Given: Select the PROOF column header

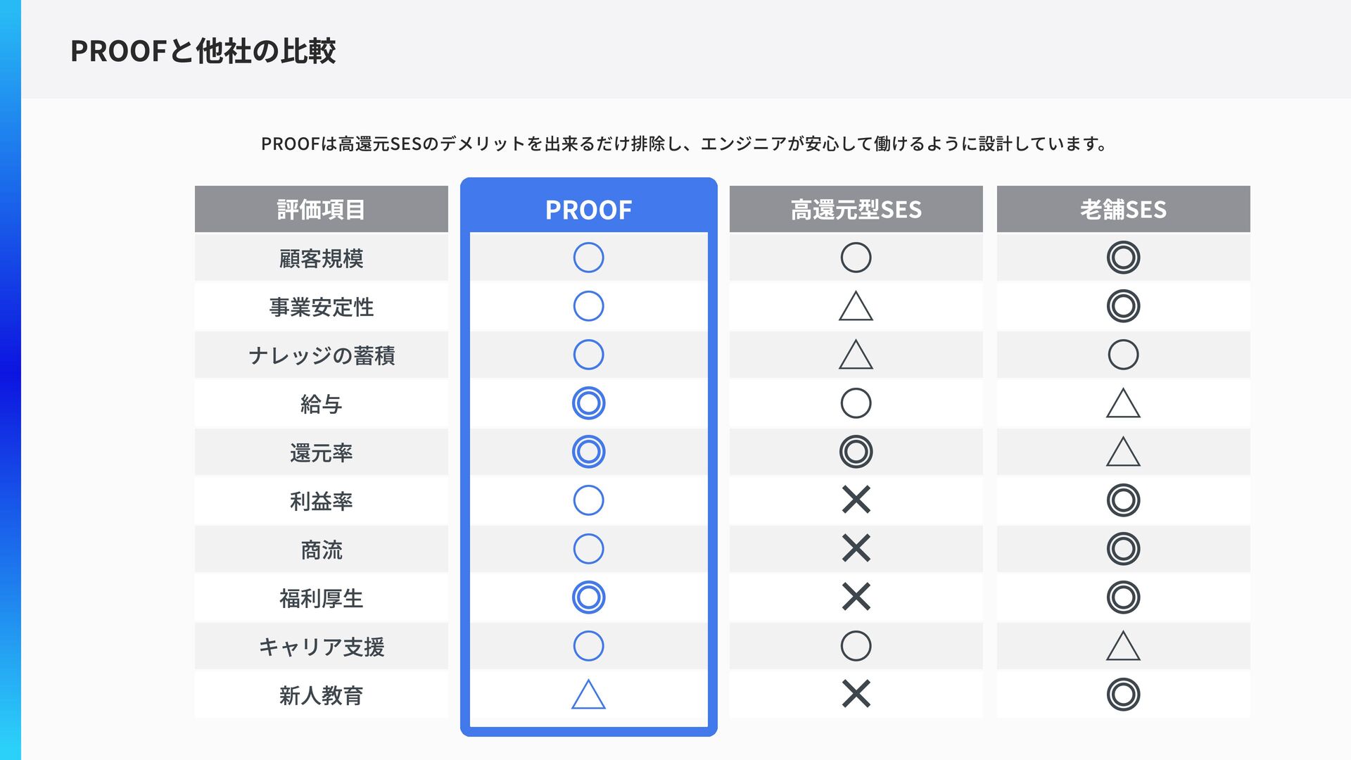Looking at the screenshot, I should (x=588, y=209).
